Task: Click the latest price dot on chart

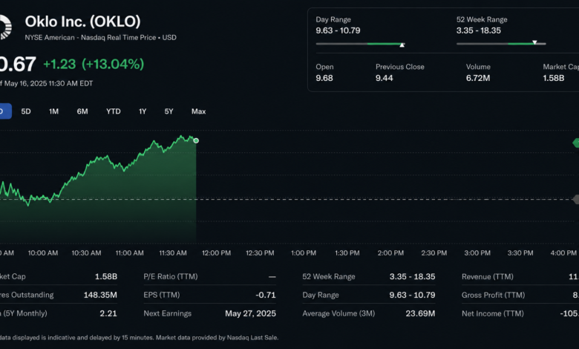Action: (x=196, y=140)
